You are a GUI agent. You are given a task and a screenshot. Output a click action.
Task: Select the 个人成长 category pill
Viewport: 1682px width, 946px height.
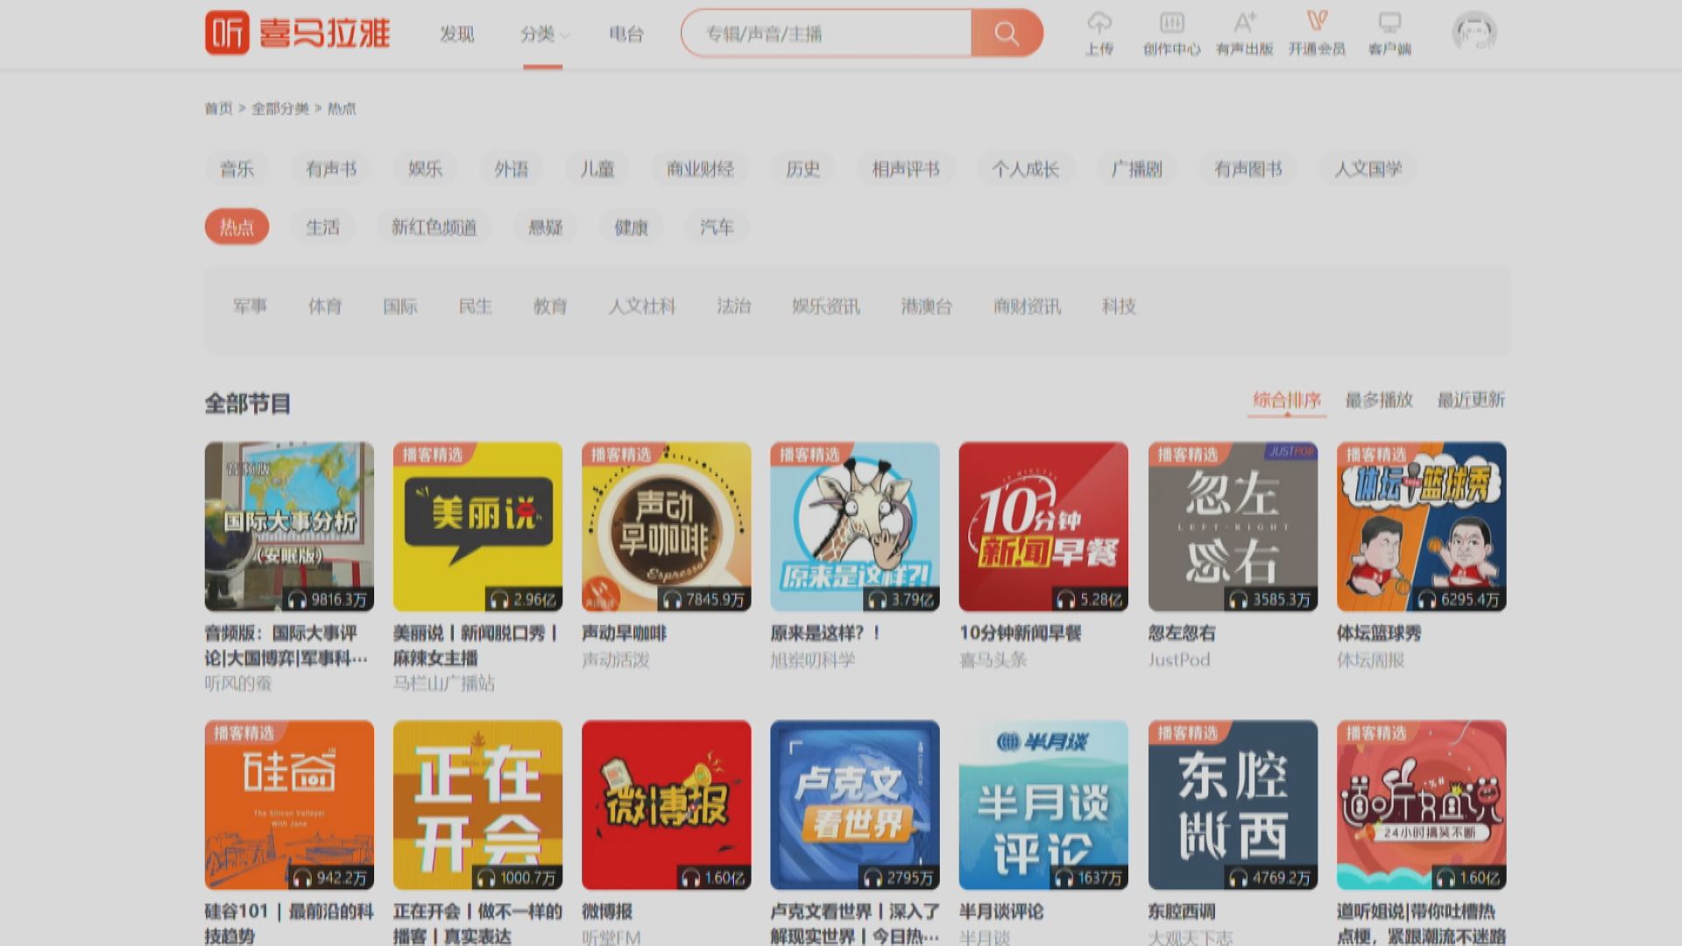coord(1025,169)
